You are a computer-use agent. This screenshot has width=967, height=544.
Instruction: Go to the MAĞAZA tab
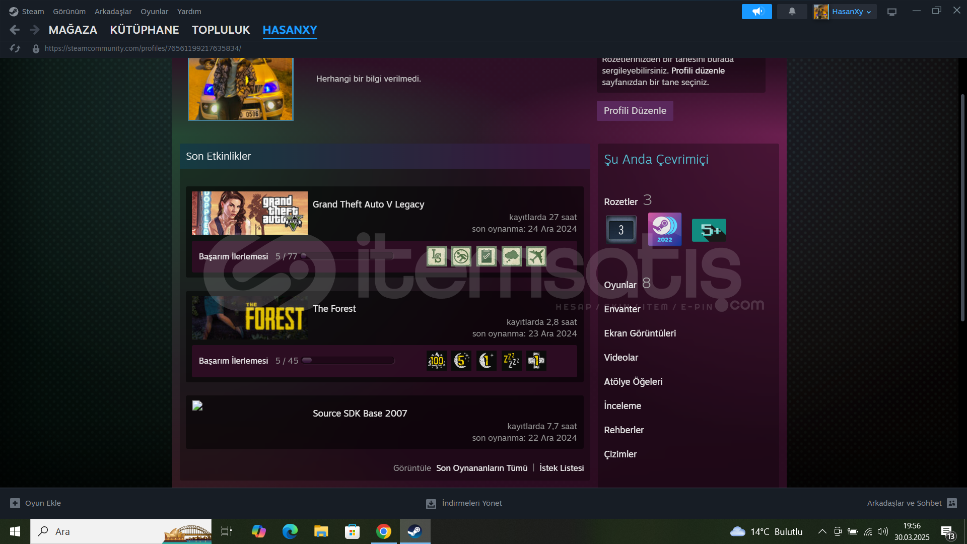tap(73, 30)
